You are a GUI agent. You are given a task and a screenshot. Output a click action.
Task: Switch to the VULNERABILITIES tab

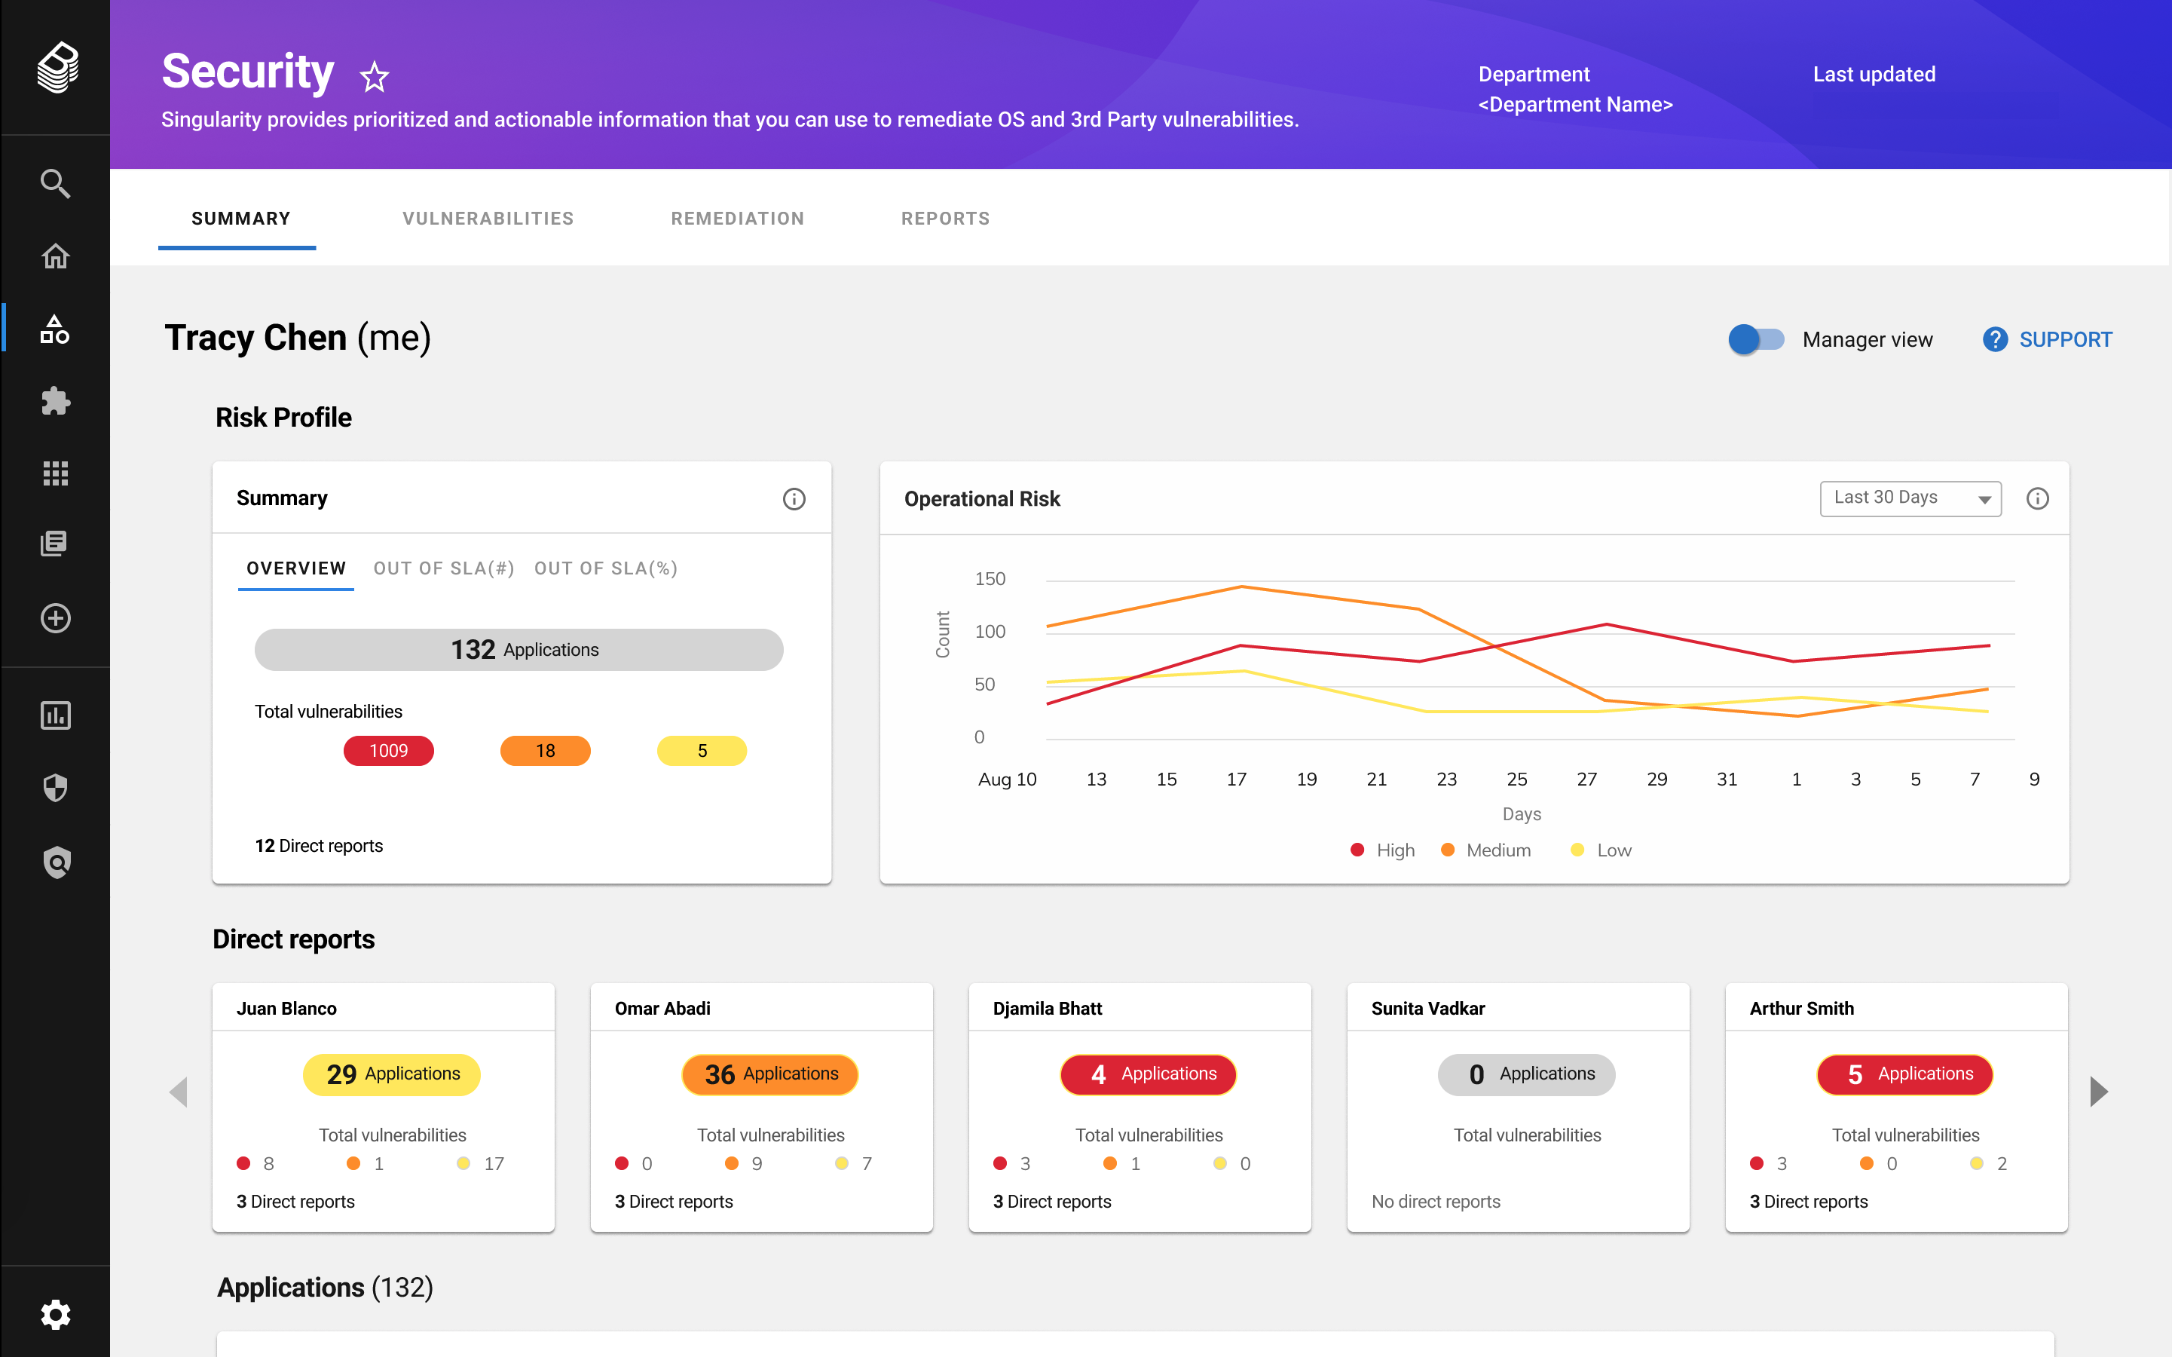click(488, 218)
